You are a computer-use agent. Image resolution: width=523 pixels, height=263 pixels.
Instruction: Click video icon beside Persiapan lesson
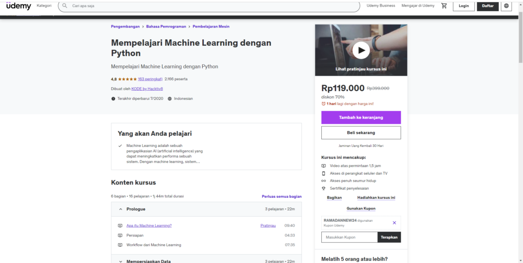120,235
